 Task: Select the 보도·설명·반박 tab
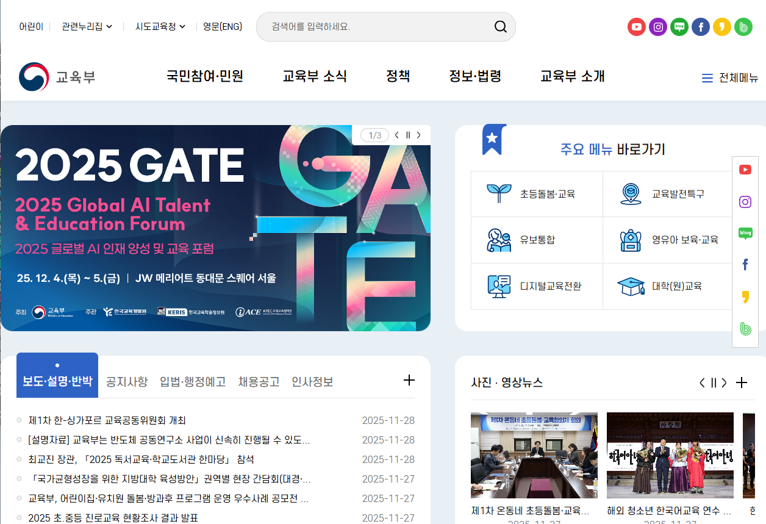point(57,375)
